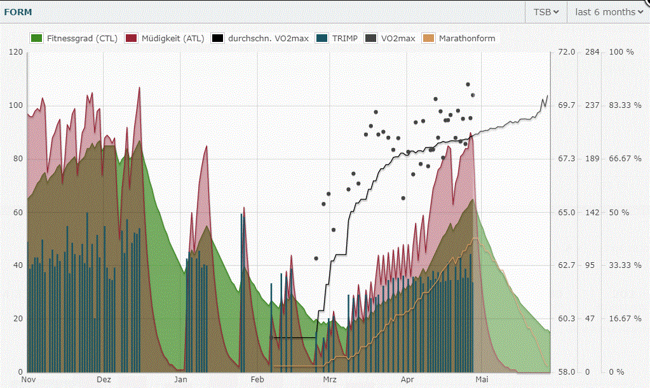650x388 pixels.
Task: Toggle the durchschn. VO2max legend text
Action: (269, 38)
